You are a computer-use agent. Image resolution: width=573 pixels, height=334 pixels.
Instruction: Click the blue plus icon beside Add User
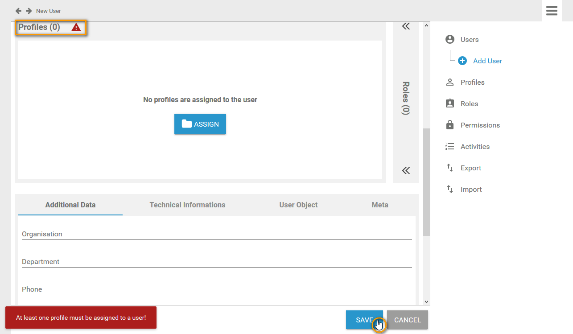[462, 61]
